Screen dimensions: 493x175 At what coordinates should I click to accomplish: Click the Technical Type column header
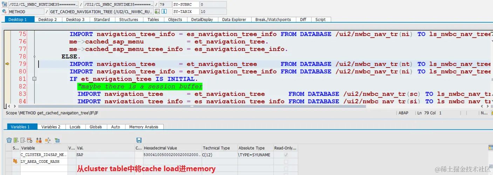tap(220, 148)
